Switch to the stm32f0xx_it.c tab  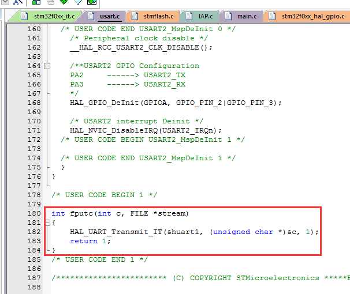(x=47, y=16)
